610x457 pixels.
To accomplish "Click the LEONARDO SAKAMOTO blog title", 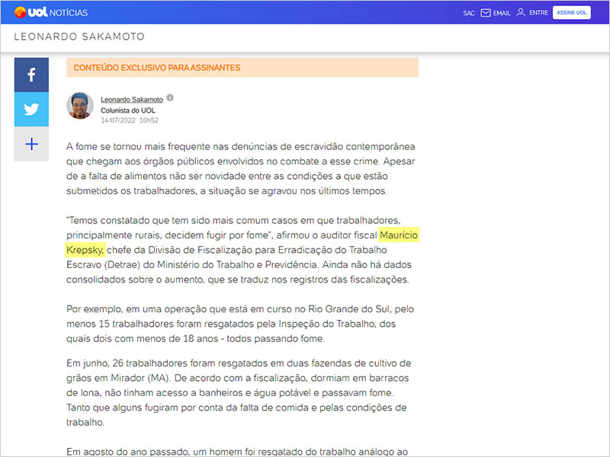I will tap(79, 37).
